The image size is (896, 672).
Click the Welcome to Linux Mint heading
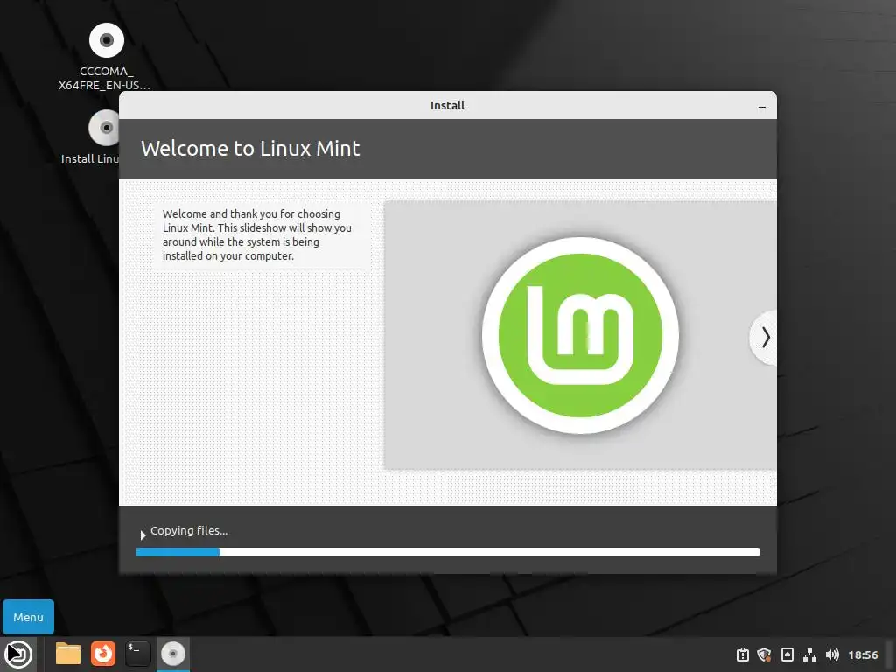pos(250,149)
